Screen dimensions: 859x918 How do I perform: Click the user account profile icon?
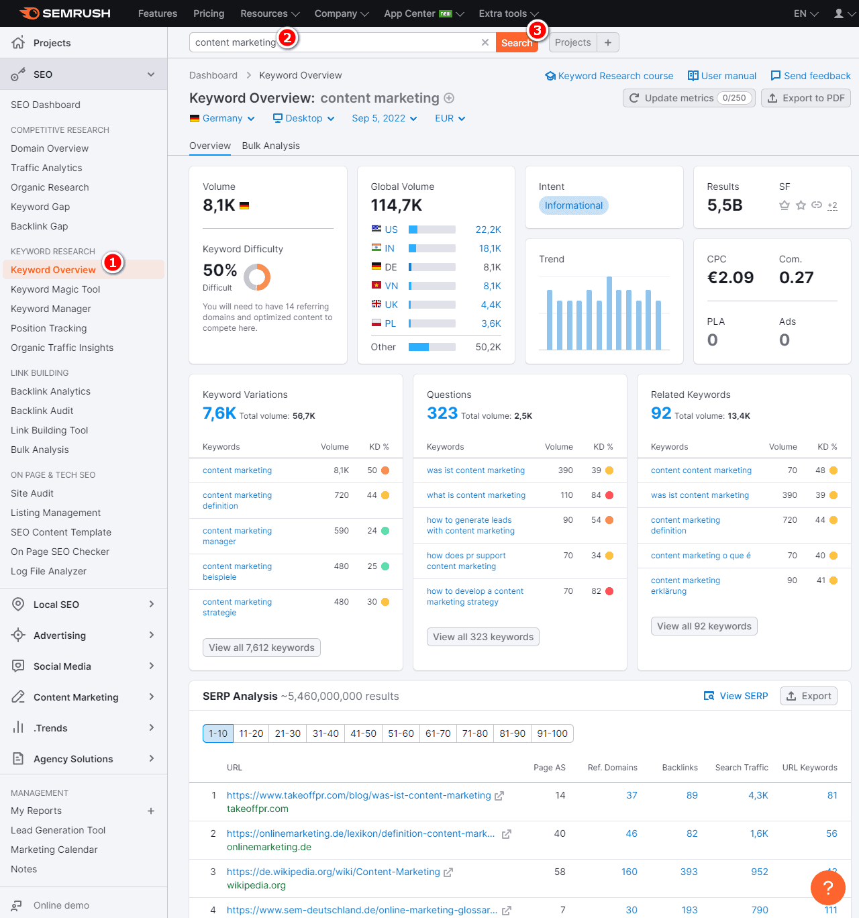(x=839, y=13)
